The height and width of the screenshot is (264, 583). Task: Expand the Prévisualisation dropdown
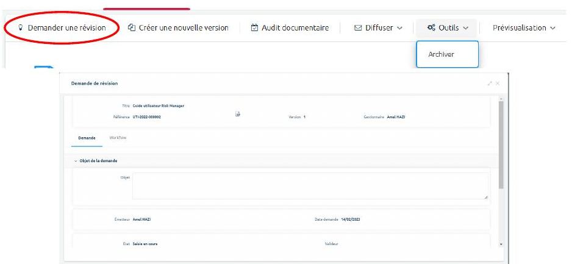[524, 28]
